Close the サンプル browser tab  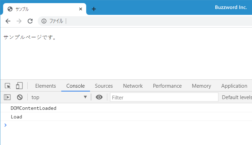click(x=81, y=9)
